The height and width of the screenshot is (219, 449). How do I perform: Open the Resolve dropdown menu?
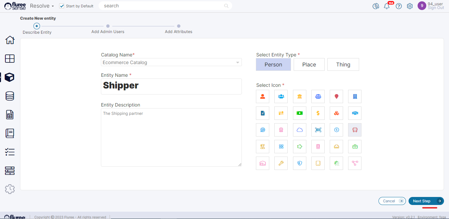click(42, 6)
